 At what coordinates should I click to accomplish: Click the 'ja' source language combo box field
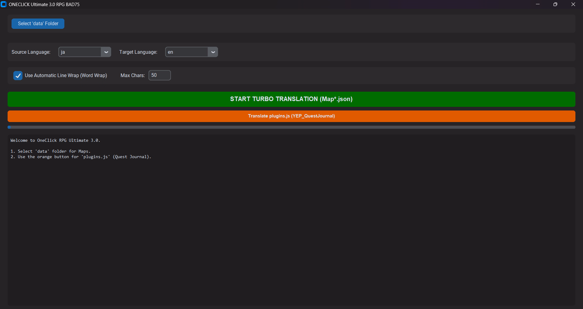[80, 52]
